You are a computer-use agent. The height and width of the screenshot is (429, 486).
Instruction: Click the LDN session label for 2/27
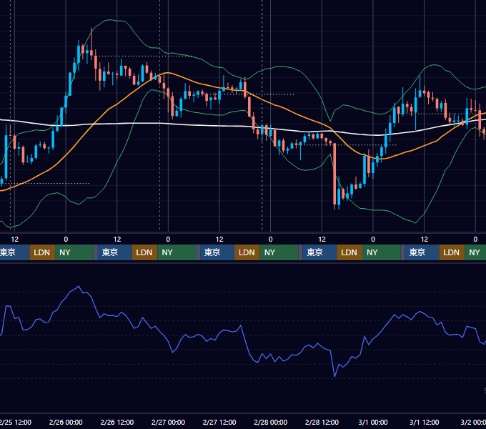pos(247,252)
